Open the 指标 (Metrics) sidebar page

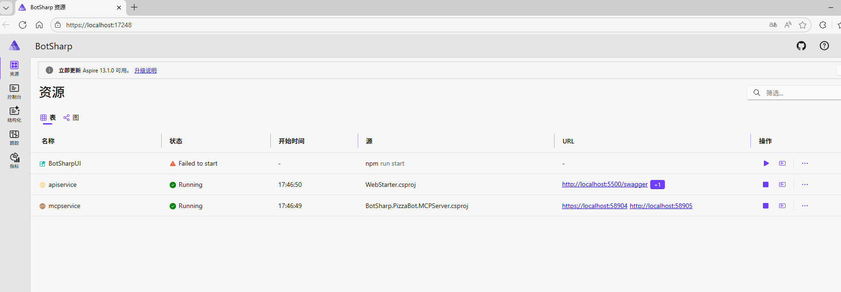click(14, 161)
